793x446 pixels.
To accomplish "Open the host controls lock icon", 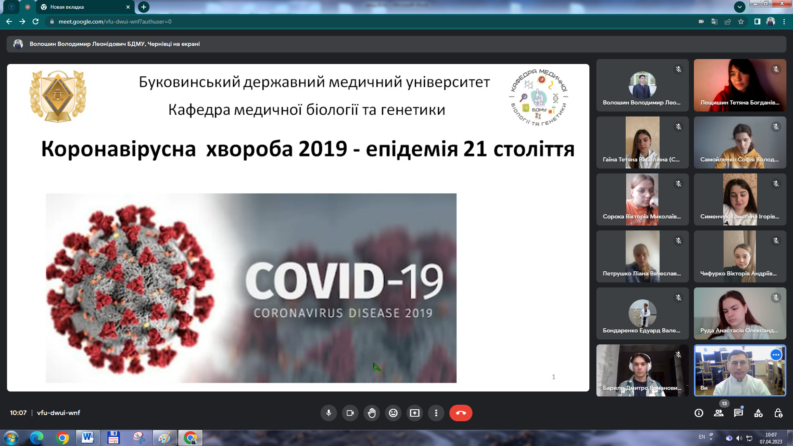I will [778, 413].
